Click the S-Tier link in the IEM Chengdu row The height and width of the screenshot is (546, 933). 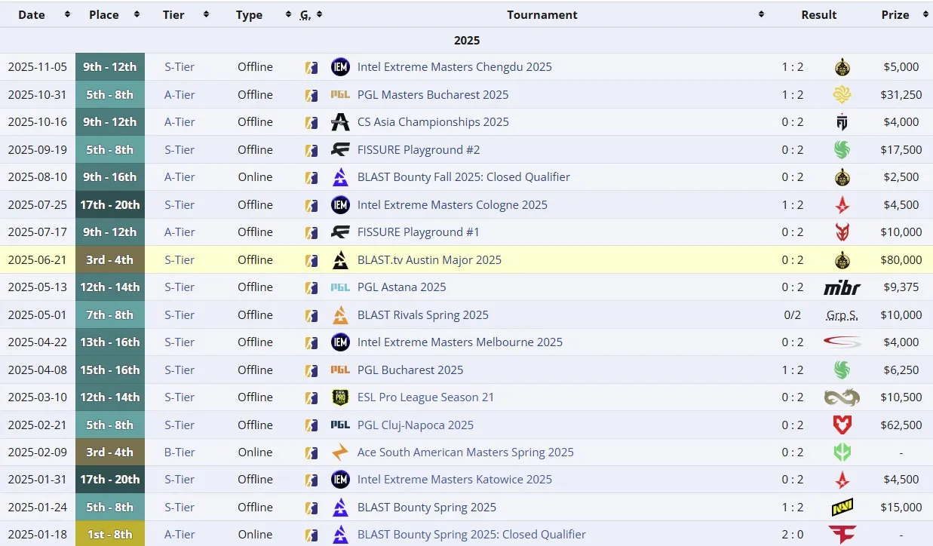pyautogui.click(x=180, y=67)
